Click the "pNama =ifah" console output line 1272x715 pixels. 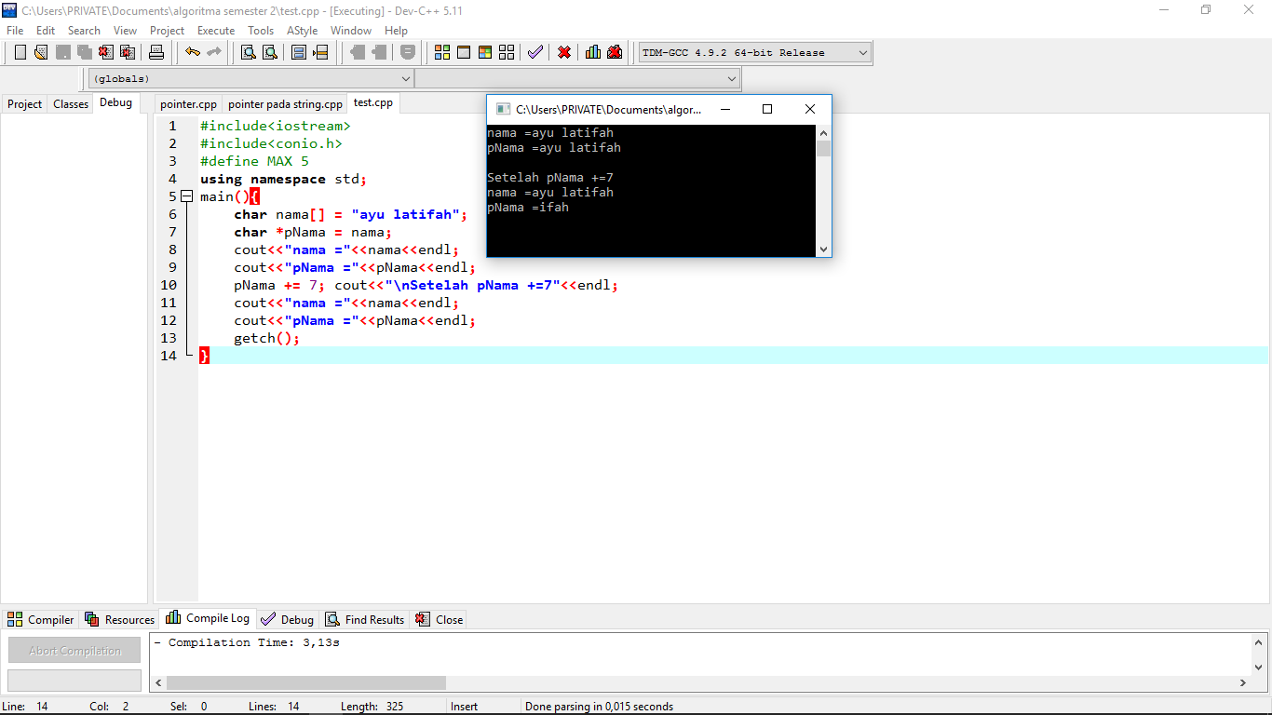point(528,208)
